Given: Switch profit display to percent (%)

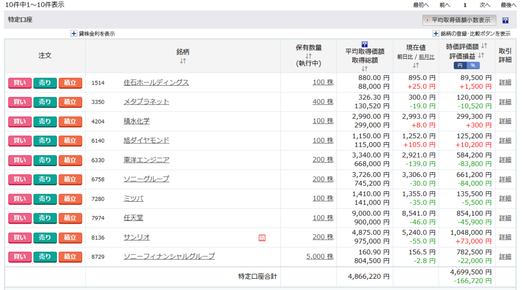Looking at the screenshot, I should 473,66.
